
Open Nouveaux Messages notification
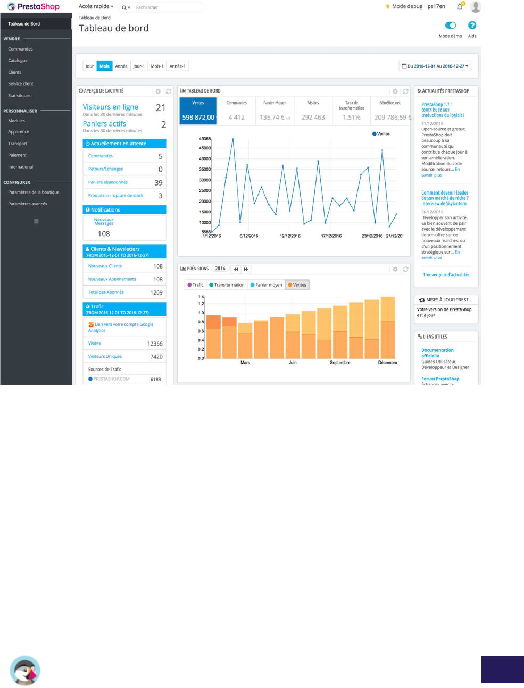[x=104, y=221]
